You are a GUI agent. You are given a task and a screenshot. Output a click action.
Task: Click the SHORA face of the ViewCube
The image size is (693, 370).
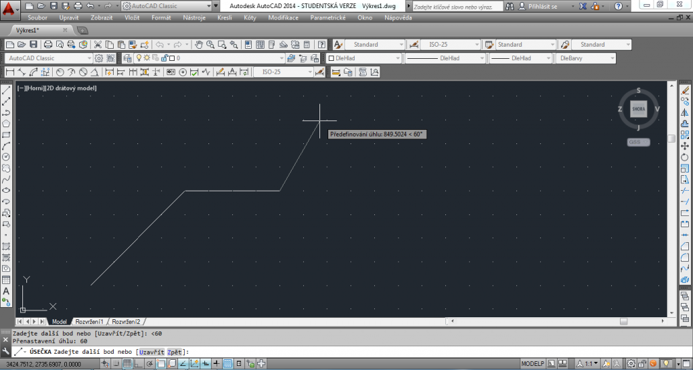point(638,109)
